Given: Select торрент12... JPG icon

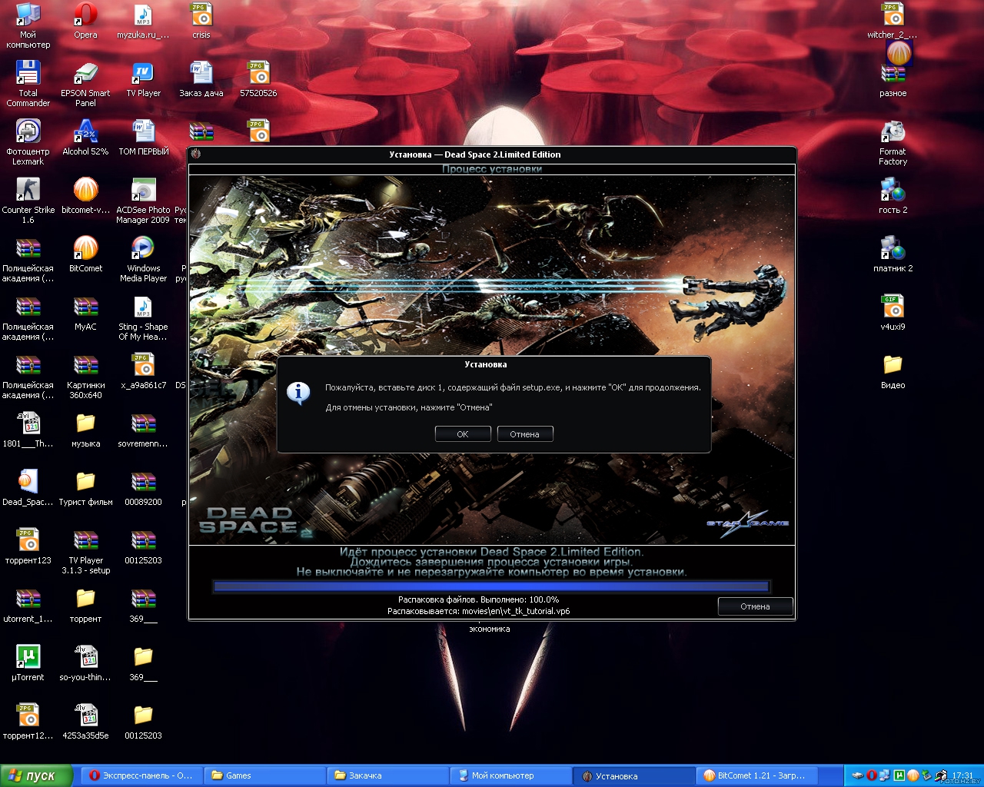Looking at the screenshot, I should [x=28, y=722].
